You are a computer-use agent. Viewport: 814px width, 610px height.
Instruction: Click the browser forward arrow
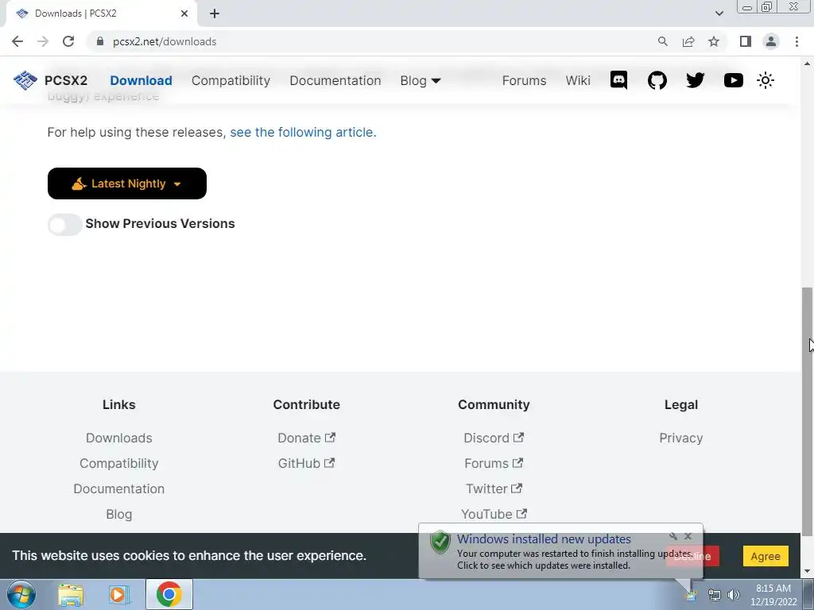point(43,41)
